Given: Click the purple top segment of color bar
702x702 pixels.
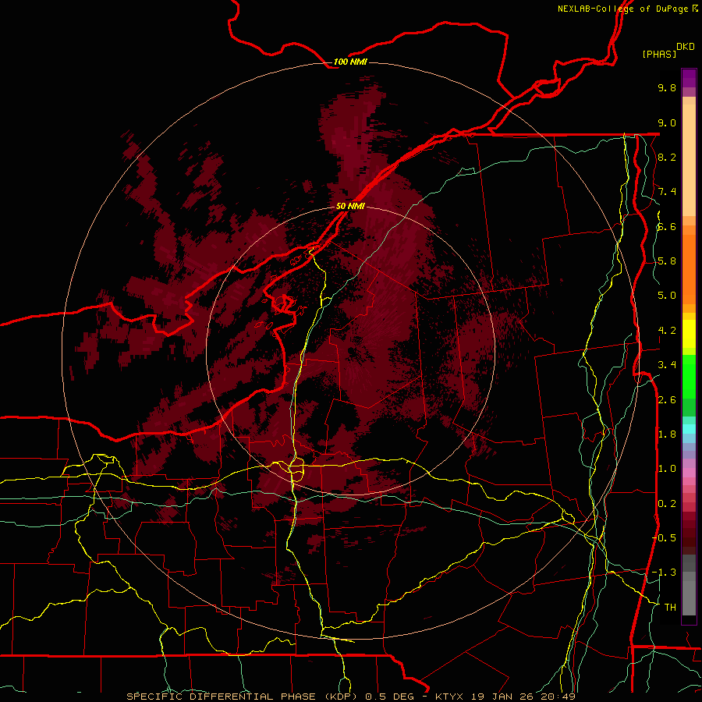Looking at the screenshot, I should coord(689,78).
